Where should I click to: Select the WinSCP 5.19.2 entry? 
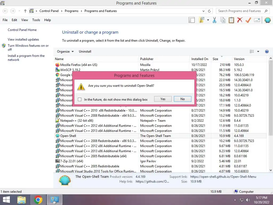click(160, 70)
